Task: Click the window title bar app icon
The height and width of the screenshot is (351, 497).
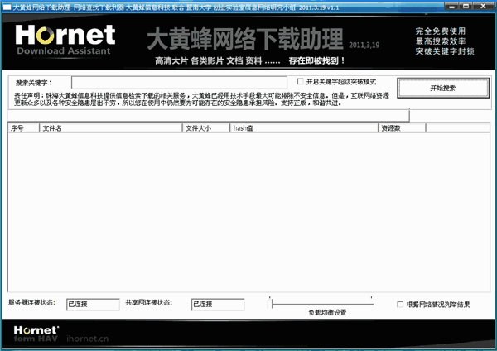Action: click(7, 7)
